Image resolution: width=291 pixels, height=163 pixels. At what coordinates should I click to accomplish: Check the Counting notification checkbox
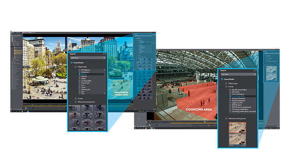point(230,109)
